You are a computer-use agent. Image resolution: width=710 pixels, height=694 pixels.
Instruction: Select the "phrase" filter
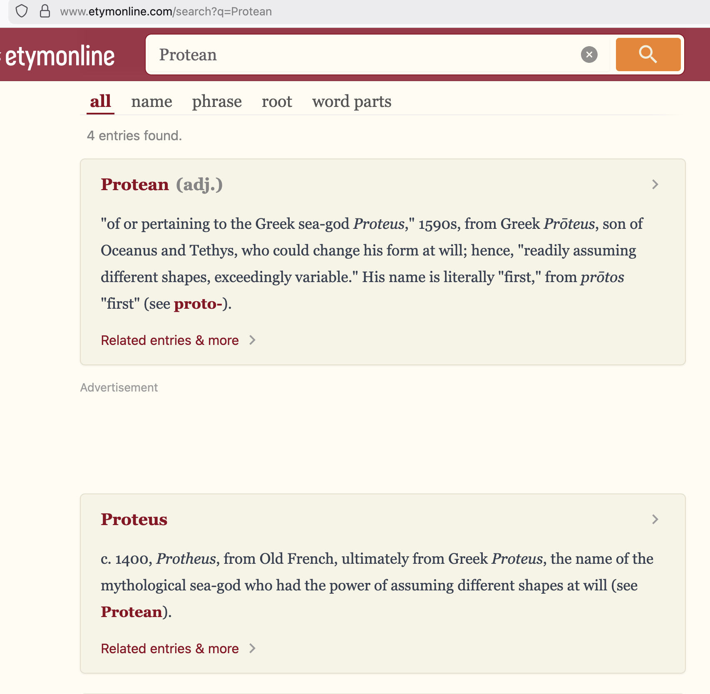point(216,101)
